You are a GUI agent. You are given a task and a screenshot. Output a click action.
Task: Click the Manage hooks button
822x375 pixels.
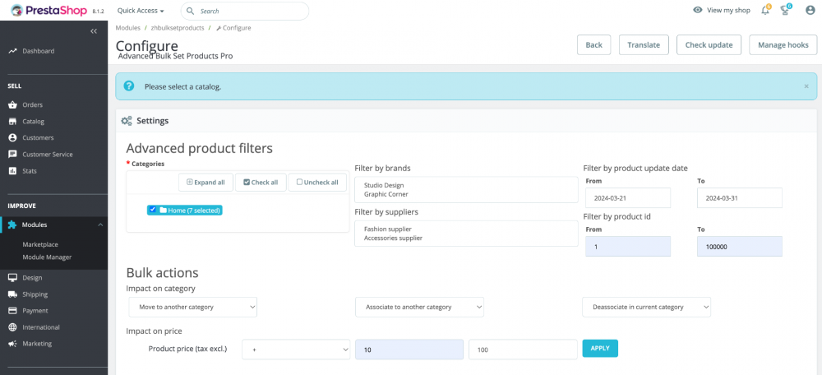point(783,45)
